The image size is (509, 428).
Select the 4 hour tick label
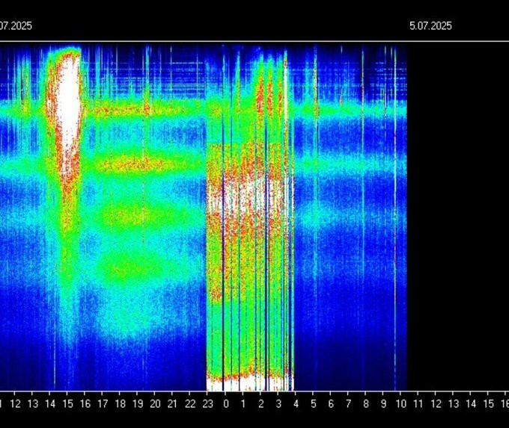[296, 404]
